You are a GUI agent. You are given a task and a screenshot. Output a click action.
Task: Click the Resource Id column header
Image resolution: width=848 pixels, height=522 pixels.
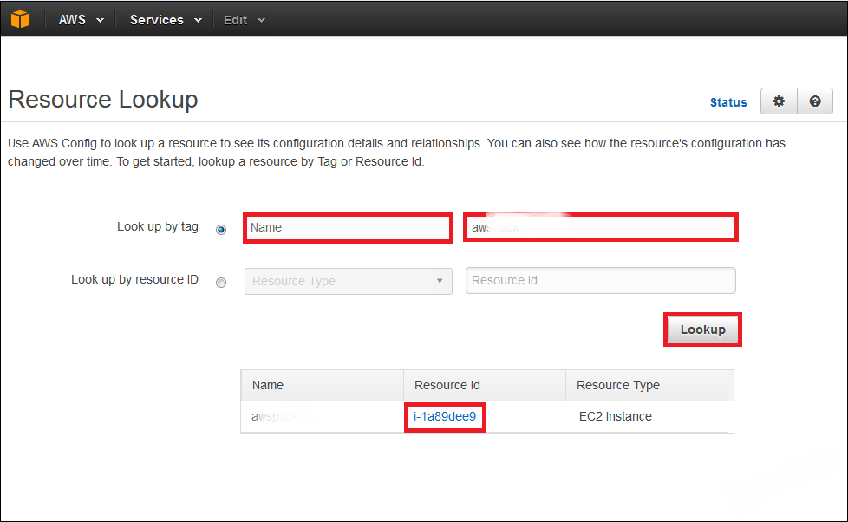[485, 385]
